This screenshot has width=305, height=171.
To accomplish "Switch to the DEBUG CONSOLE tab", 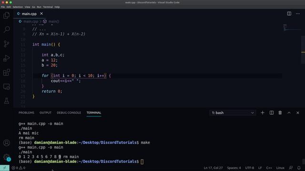I will tap(69, 113).
